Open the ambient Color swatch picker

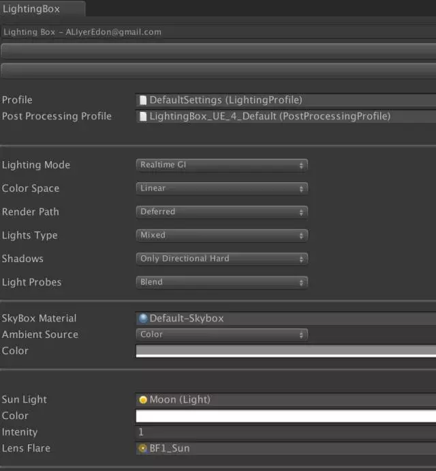point(286,351)
